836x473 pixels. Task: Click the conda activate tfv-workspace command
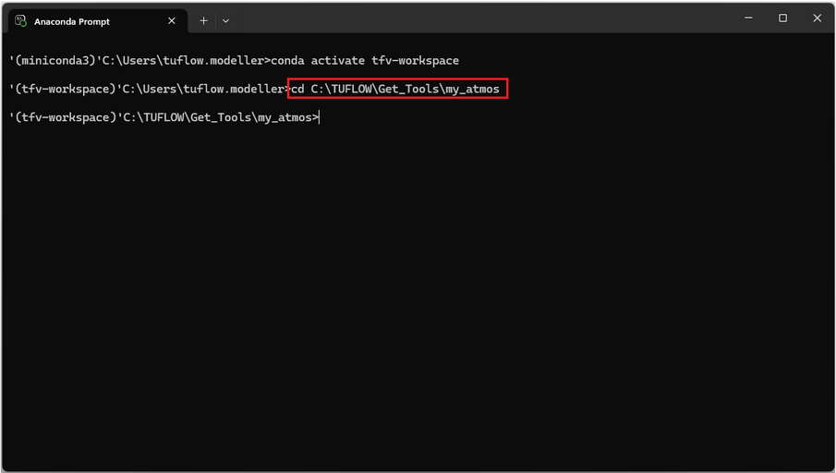click(x=365, y=61)
